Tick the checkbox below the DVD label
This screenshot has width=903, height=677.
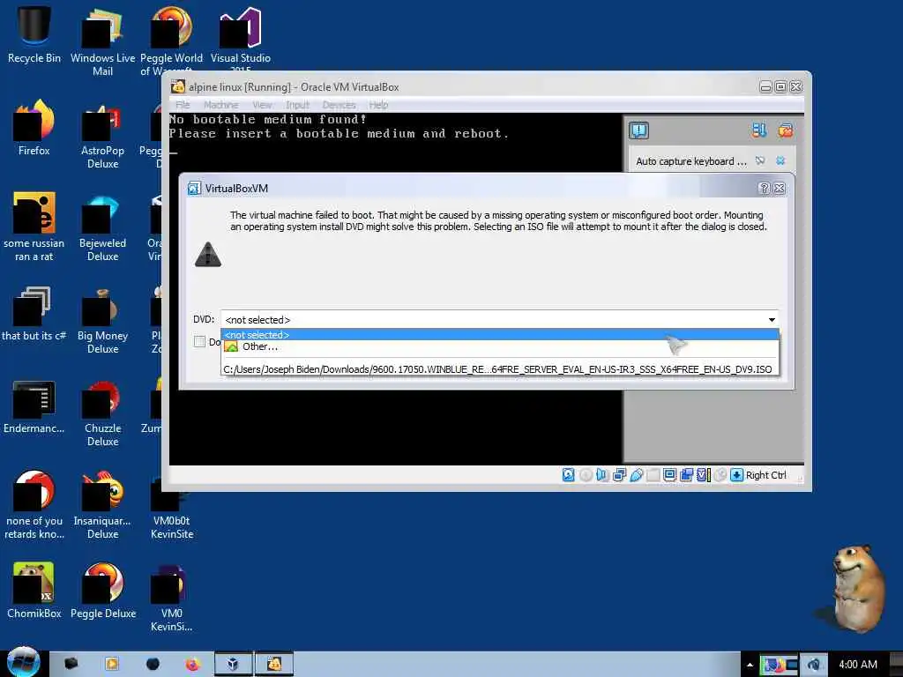pyautogui.click(x=200, y=341)
